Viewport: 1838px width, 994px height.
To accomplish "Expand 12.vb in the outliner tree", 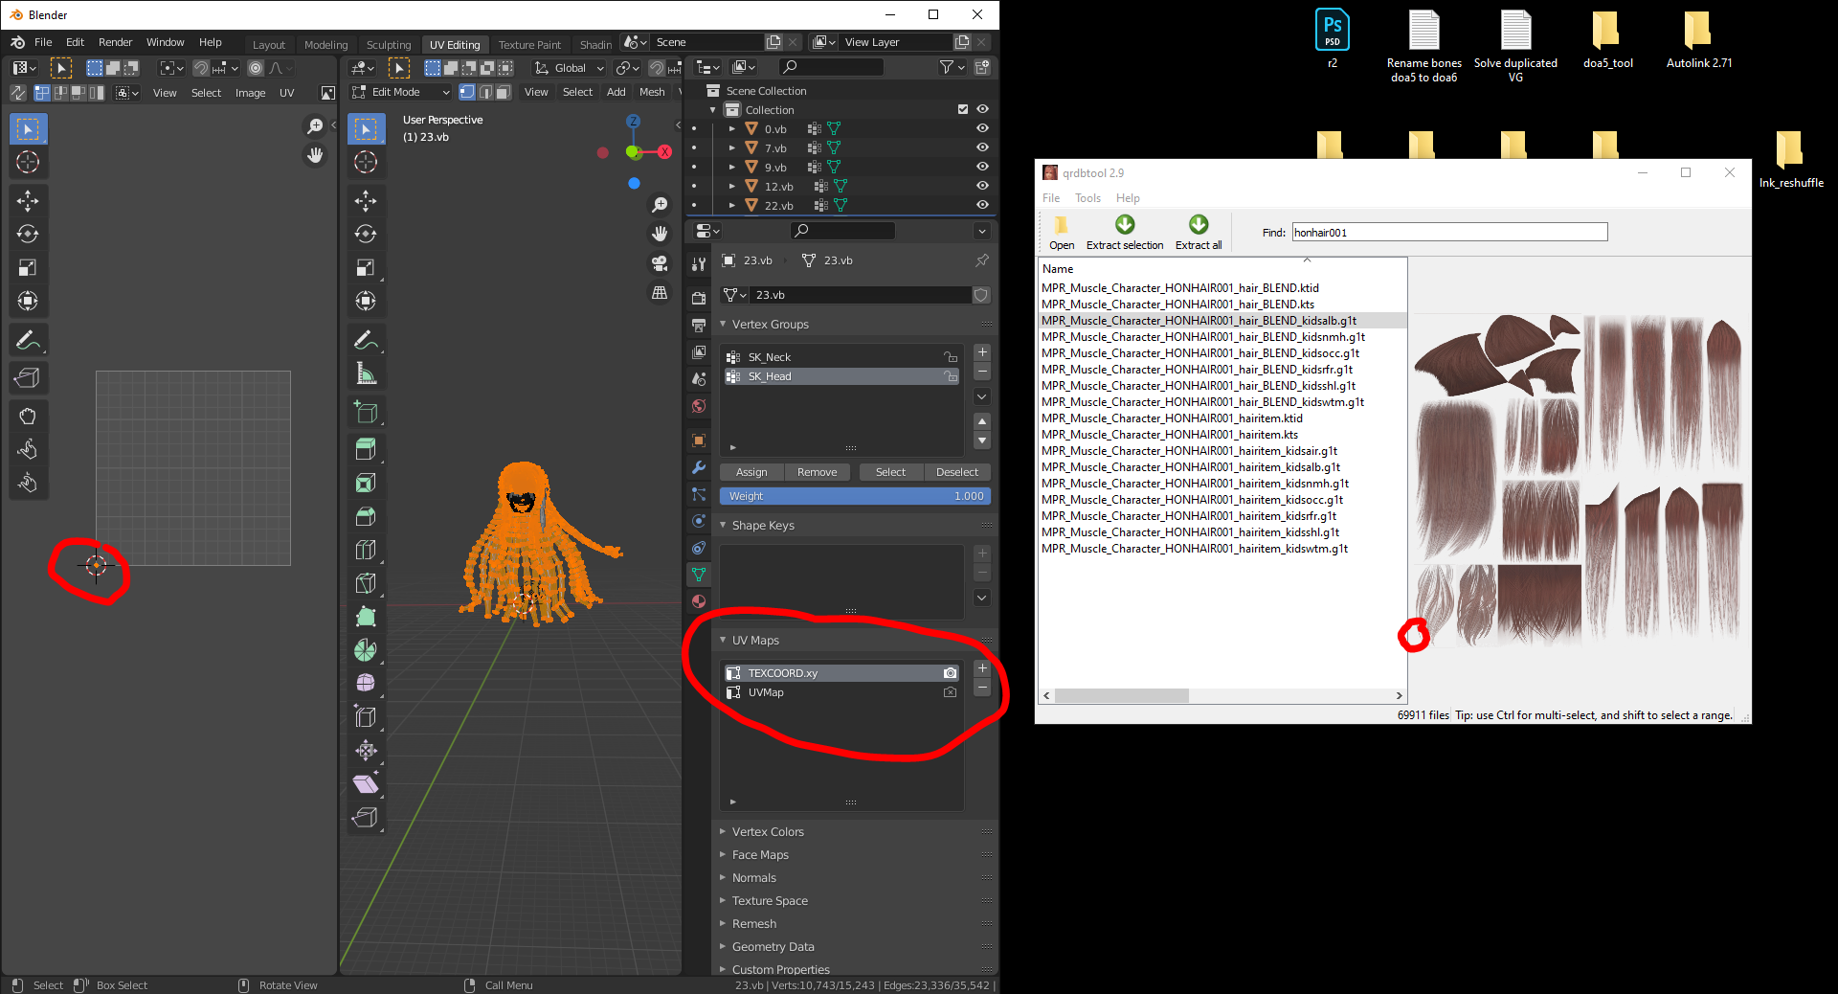I will (x=732, y=186).
